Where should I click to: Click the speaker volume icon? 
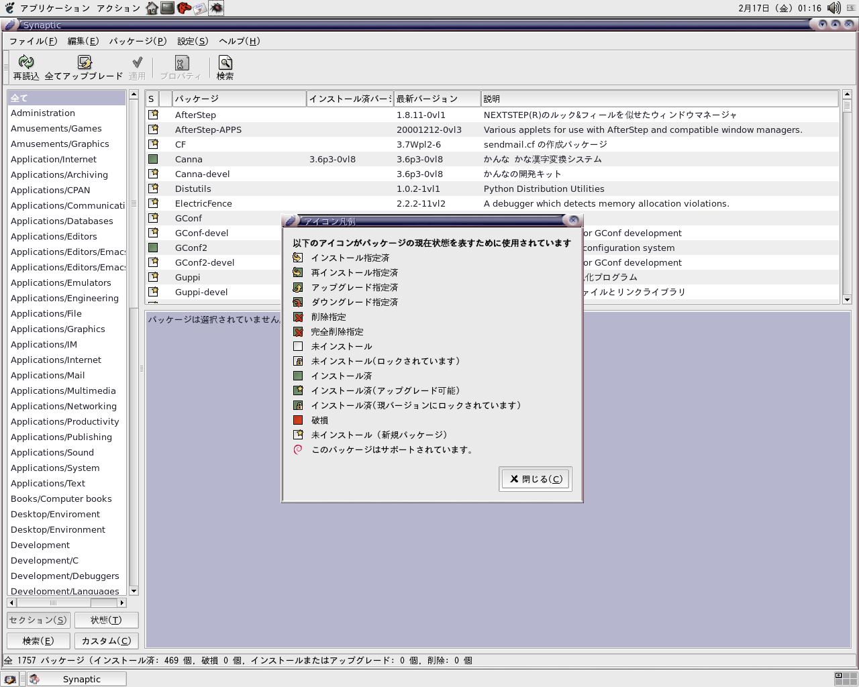pyautogui.click(x=833, y=8)
